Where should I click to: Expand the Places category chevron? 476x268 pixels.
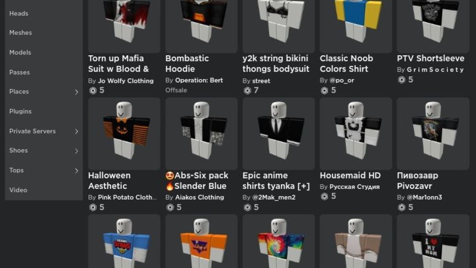(x=76, y=92)
